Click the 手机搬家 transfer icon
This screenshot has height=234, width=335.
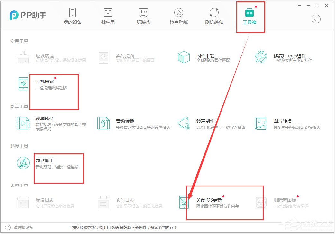(23, 83)
